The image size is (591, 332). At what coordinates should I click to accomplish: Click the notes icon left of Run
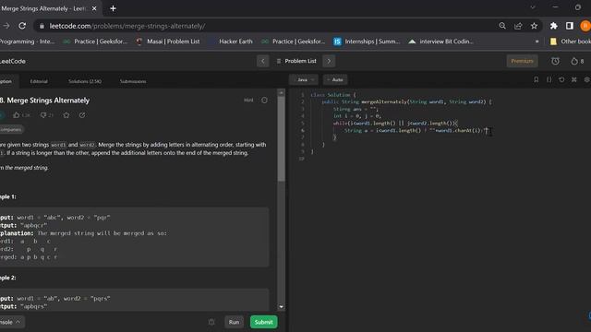(x=211, y=322)
